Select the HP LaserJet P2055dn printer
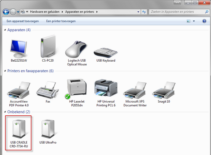This screenshot has height=155, width=211. coord(77,93)
